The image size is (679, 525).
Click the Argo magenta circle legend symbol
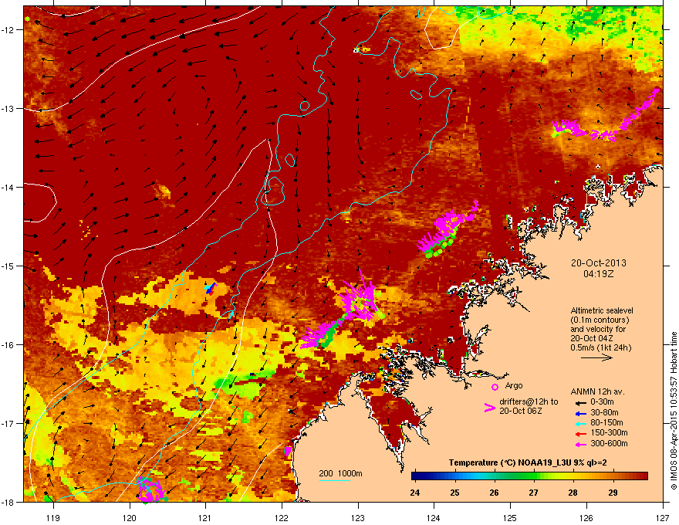tap(495, 387)
